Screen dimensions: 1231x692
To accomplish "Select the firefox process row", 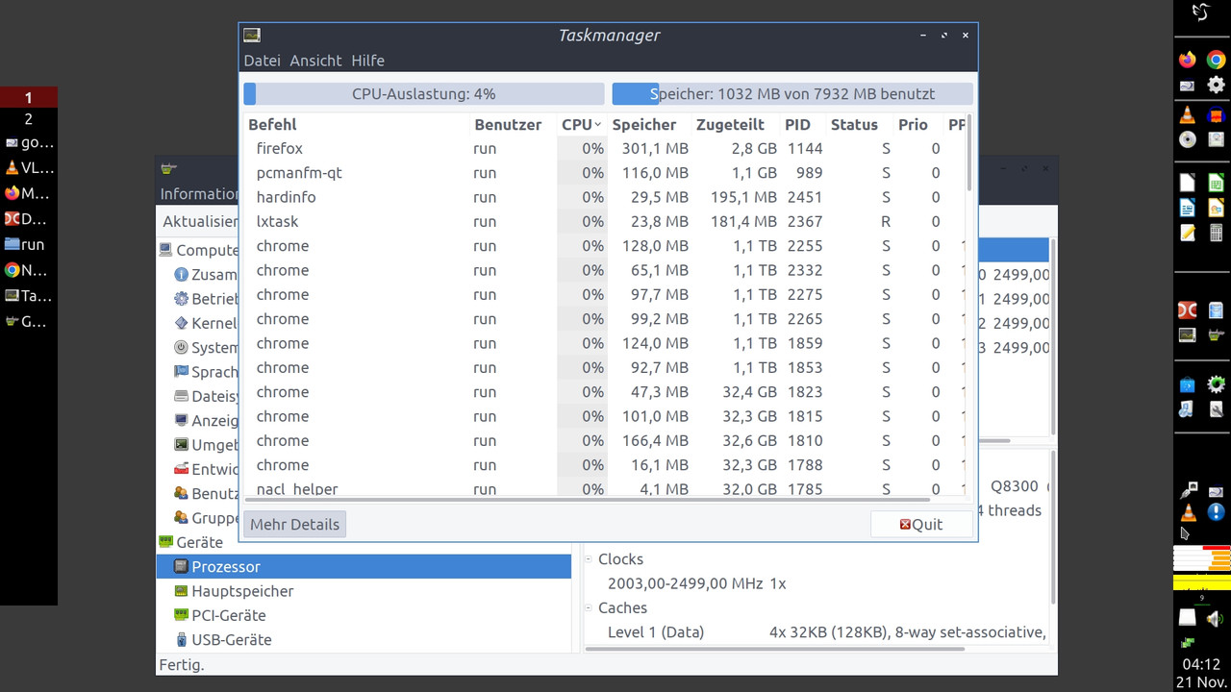I will click(x=604, y=149).
